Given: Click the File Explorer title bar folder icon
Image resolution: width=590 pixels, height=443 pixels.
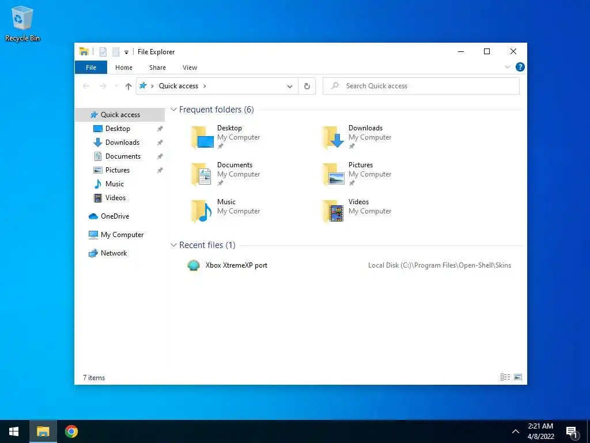Looking at the screenshot, I should tap(84, 51).
